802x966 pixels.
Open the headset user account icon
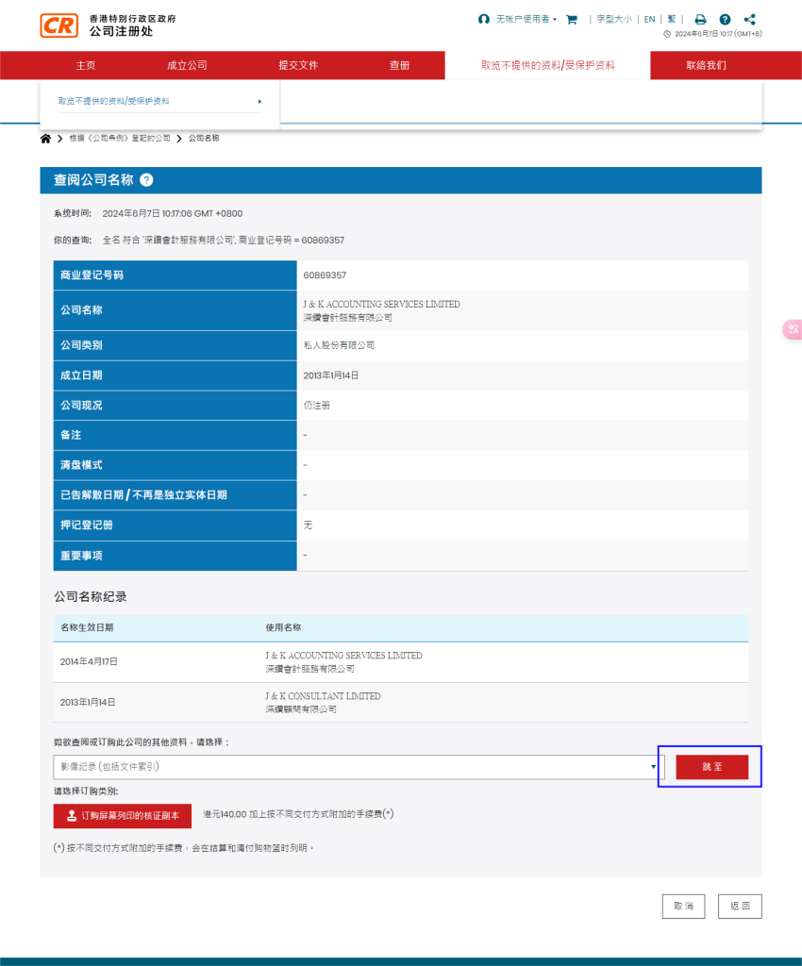point(483,19)
